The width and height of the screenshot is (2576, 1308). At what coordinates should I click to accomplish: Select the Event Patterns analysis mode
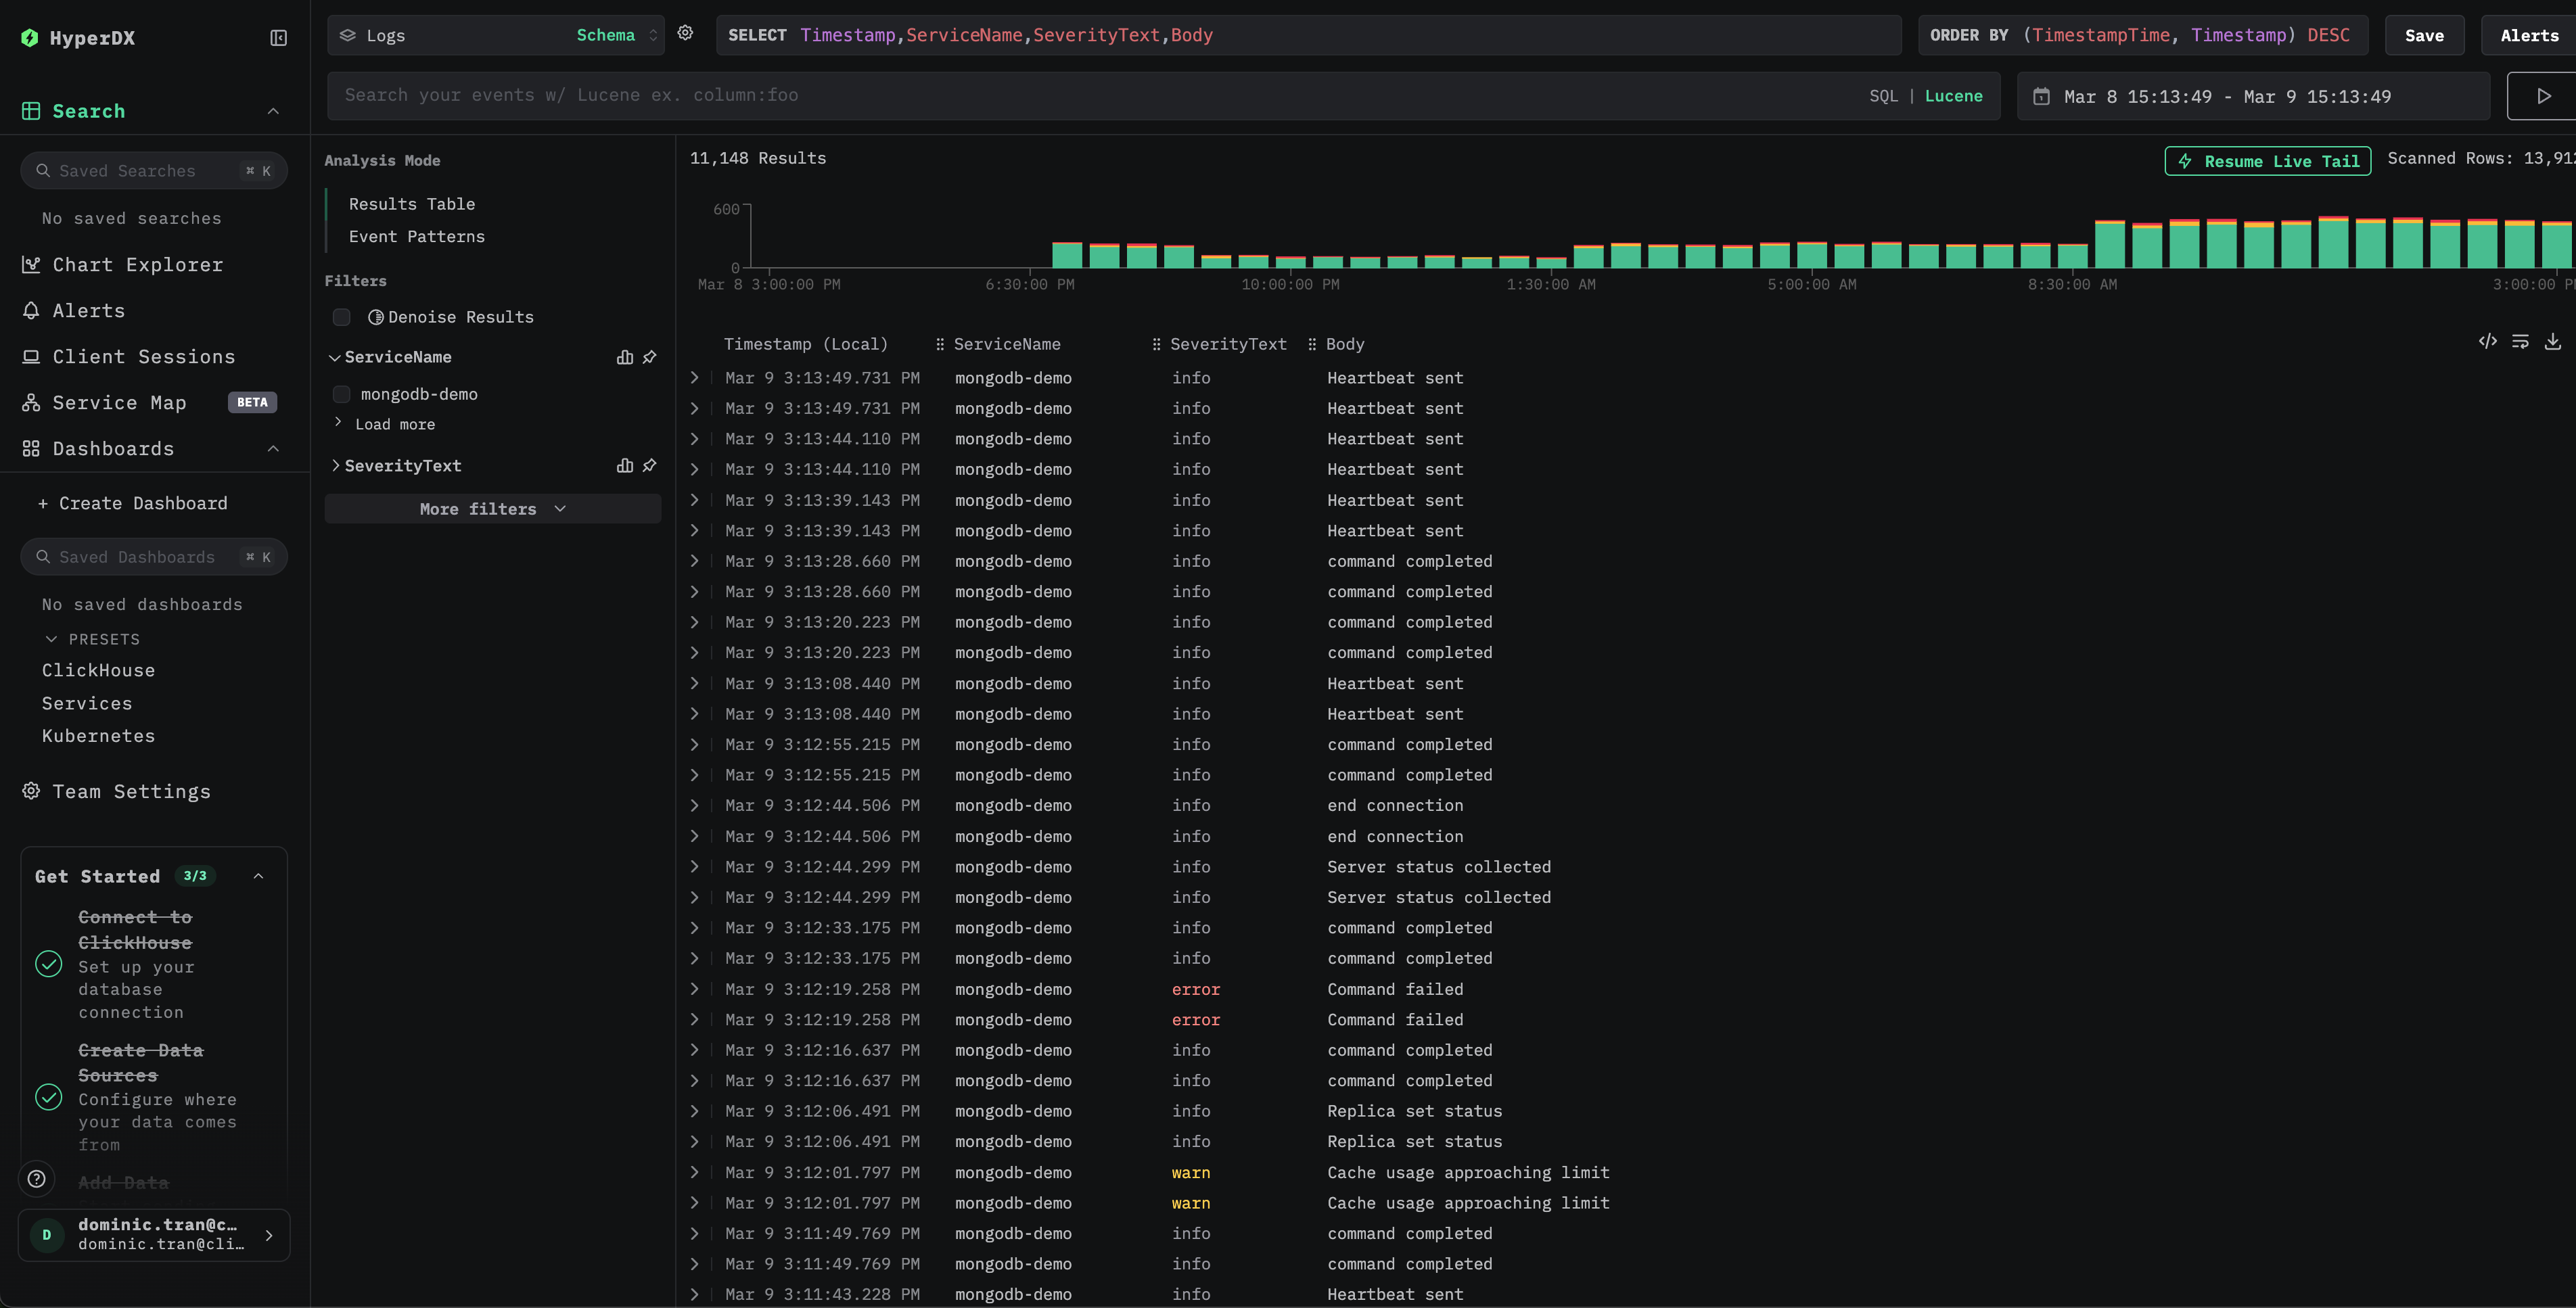[416, 236]
